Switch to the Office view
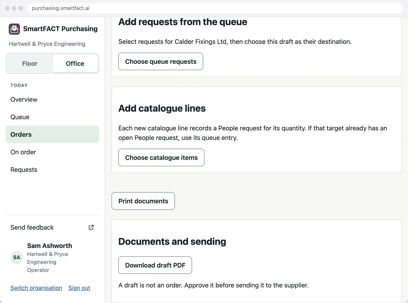The width and height of the screenshot is (408, 303). (x=75, y=63)
